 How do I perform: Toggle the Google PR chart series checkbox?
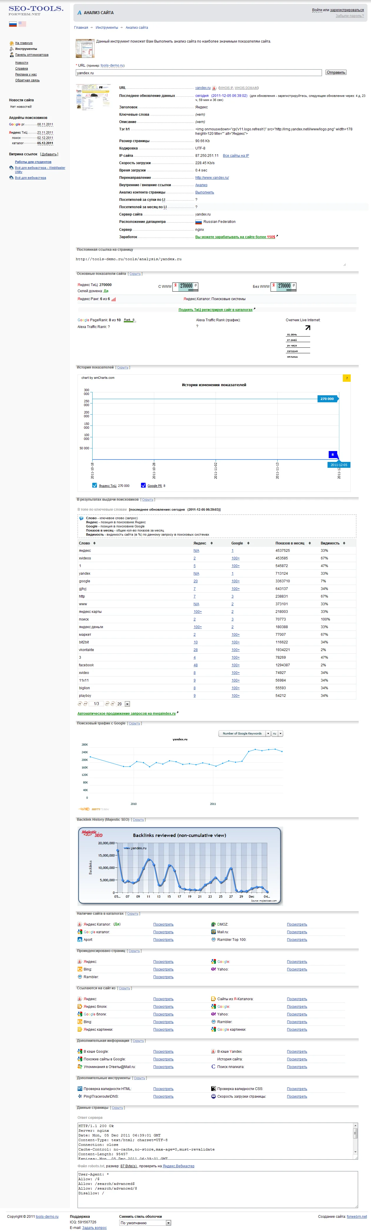coord(143,485)
